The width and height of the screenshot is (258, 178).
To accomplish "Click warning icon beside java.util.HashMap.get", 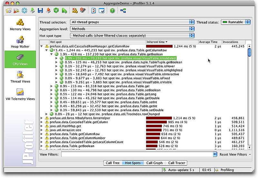I will pyautogui.click(x=47, y=126).
